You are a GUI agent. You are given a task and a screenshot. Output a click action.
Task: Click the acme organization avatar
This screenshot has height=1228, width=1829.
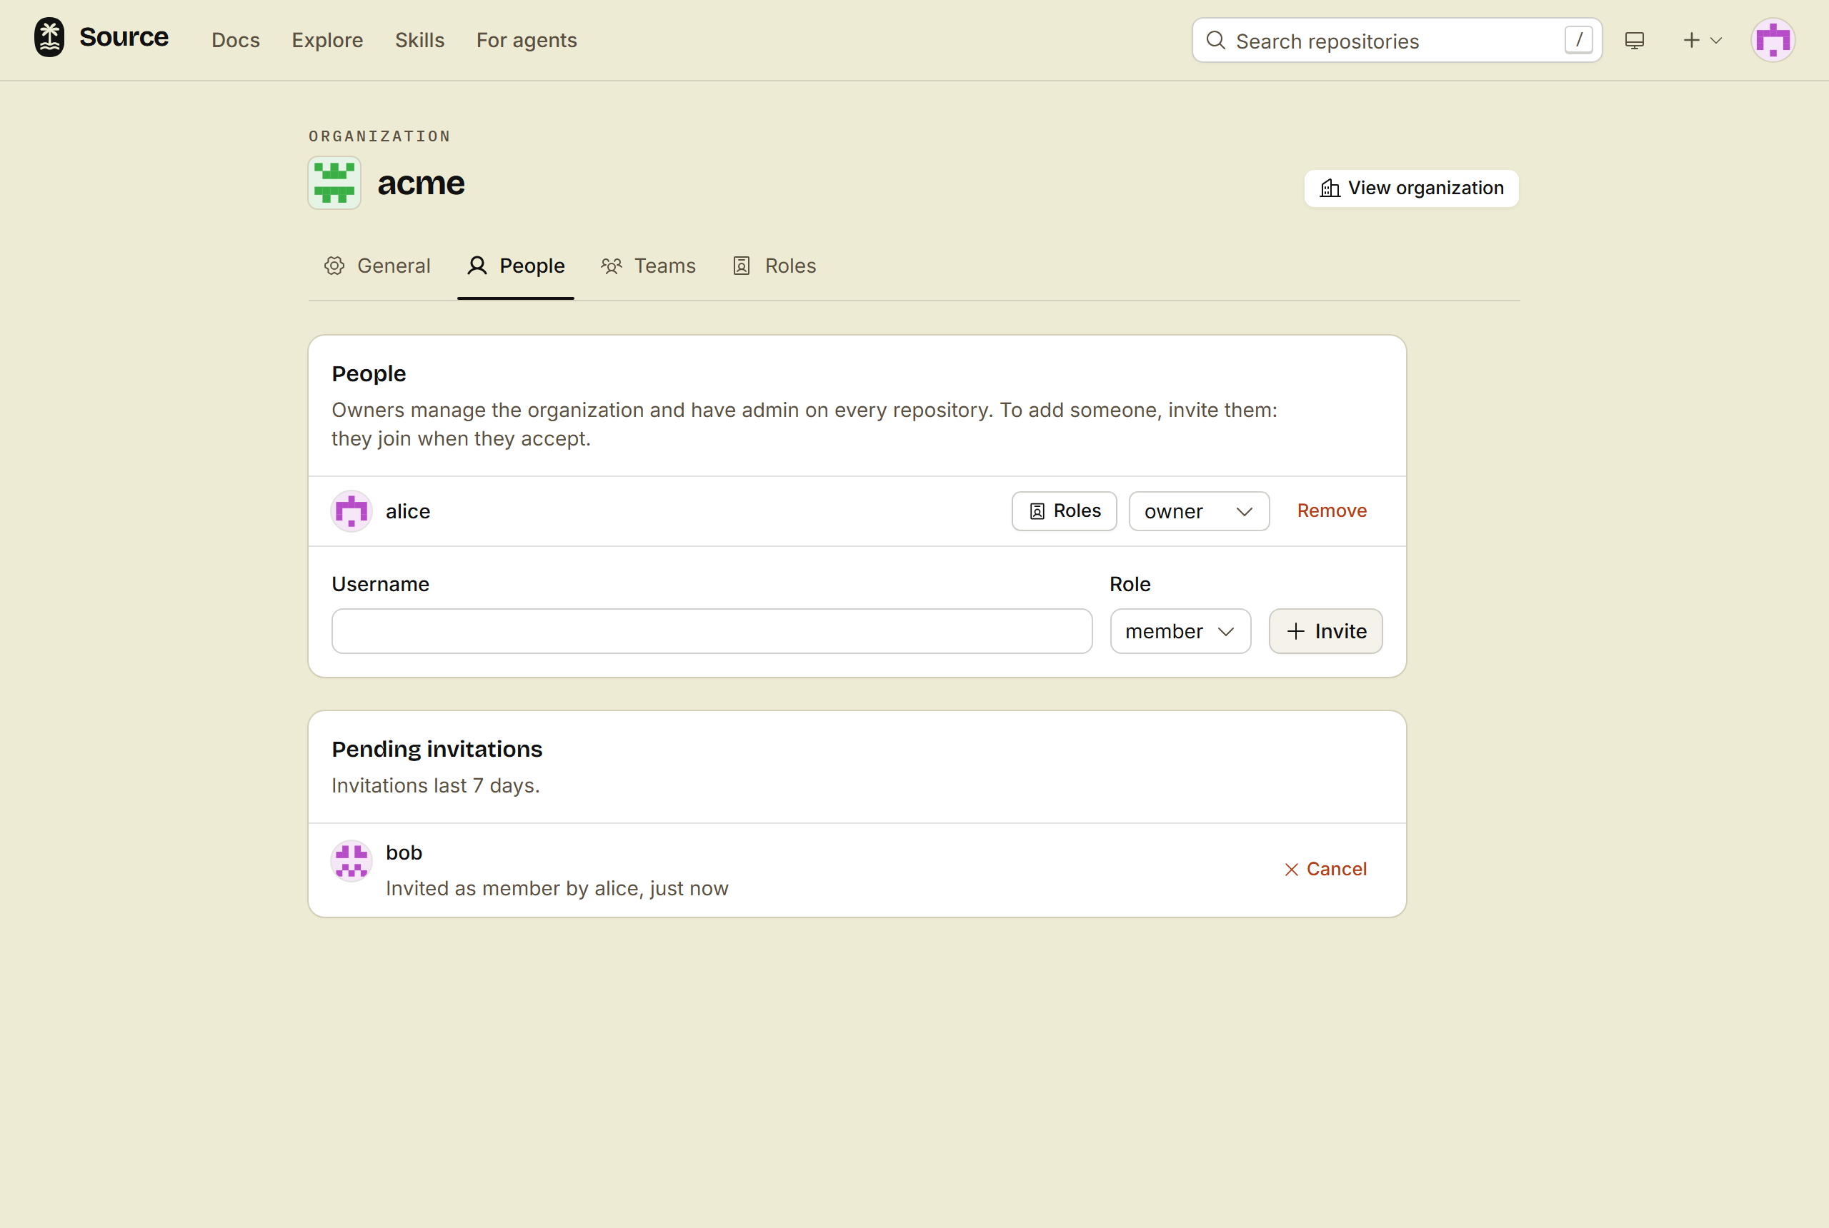pos(334,183)
